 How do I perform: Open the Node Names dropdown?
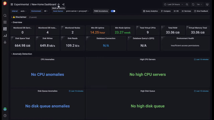tap(78, 11)
